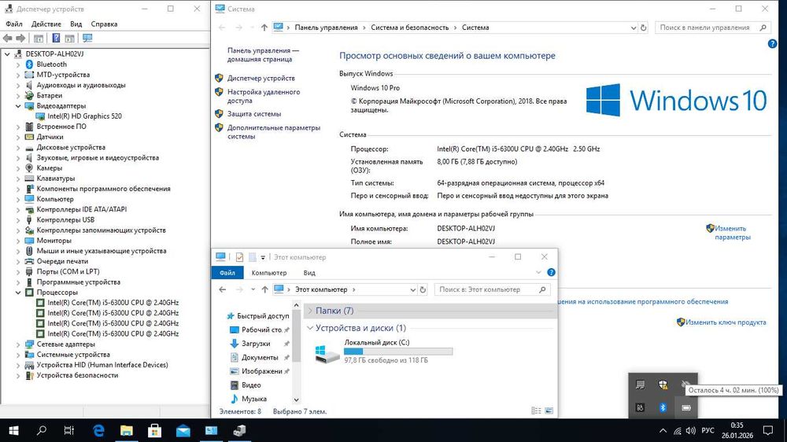Open Microsoft Edge from the taskbar
The image size is (787, 442).
[x=98, y=430]
